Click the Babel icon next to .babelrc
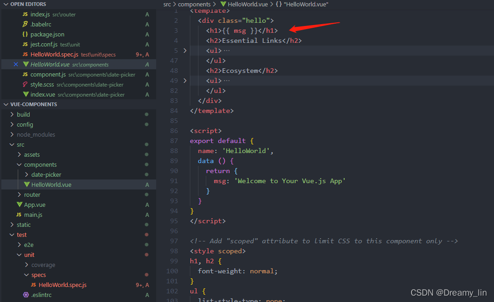This screenshot has height=302, width=494. pos(25,24)
